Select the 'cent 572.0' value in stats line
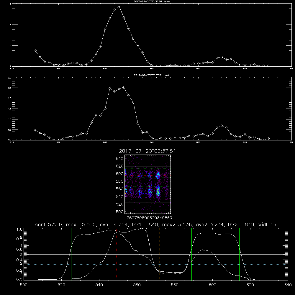 pyautogui.click(x=49, y=224)
